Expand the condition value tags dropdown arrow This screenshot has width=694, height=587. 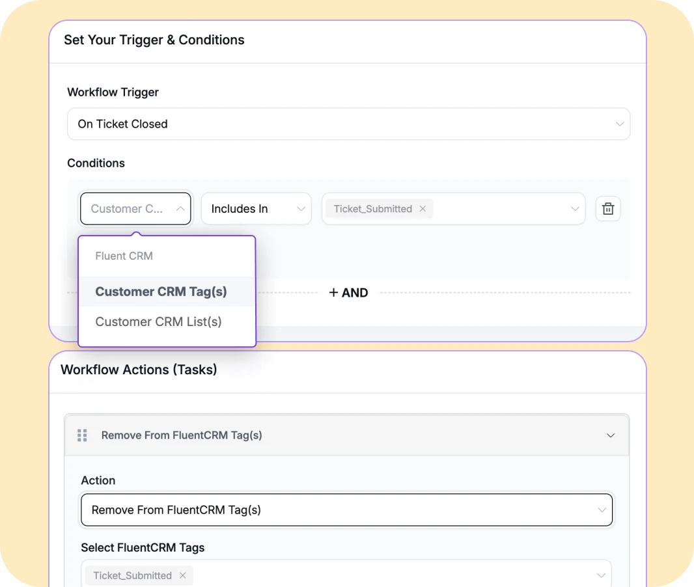(574, 209)
